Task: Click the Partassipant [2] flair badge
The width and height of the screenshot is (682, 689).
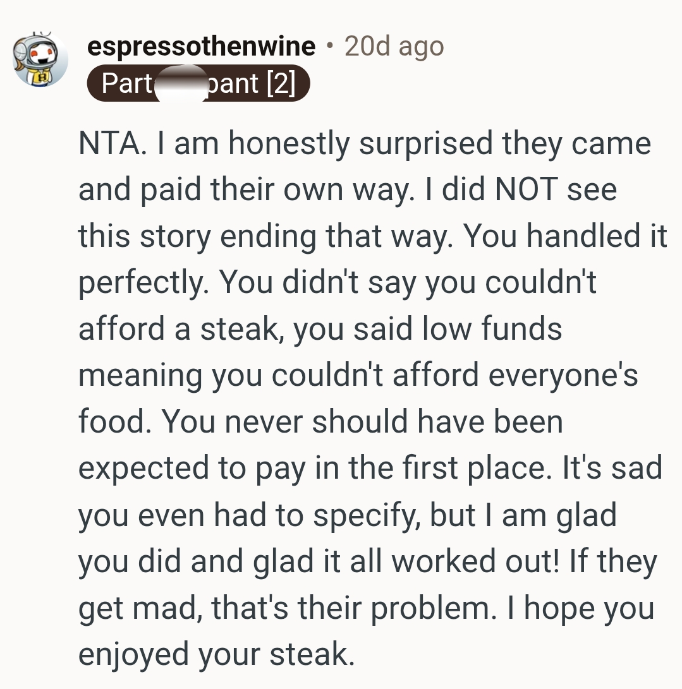Action: (x=198, y=84)
